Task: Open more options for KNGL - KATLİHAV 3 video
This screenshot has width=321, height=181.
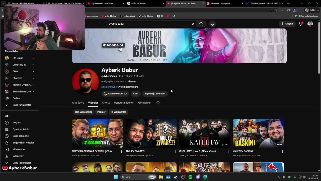Action: [x=229, y=152]
